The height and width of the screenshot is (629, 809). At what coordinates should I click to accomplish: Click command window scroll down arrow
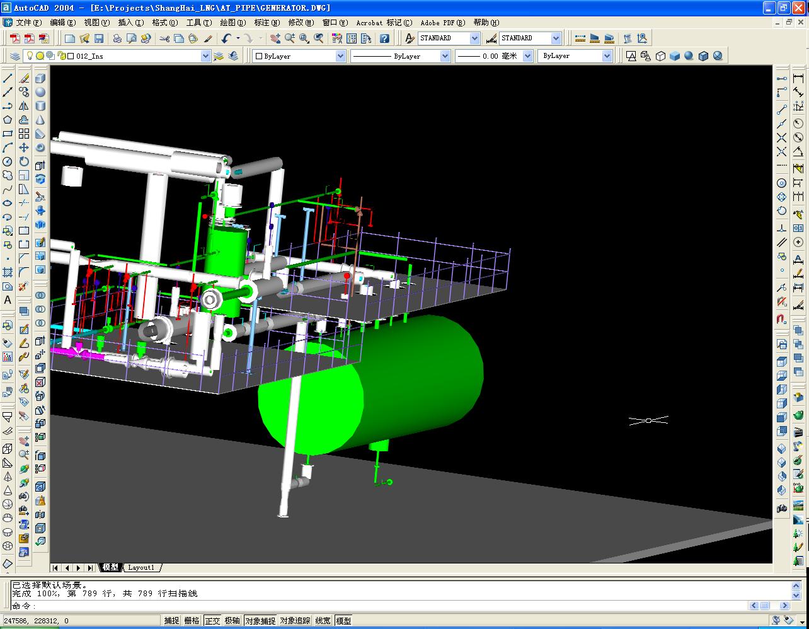(796, 596)
